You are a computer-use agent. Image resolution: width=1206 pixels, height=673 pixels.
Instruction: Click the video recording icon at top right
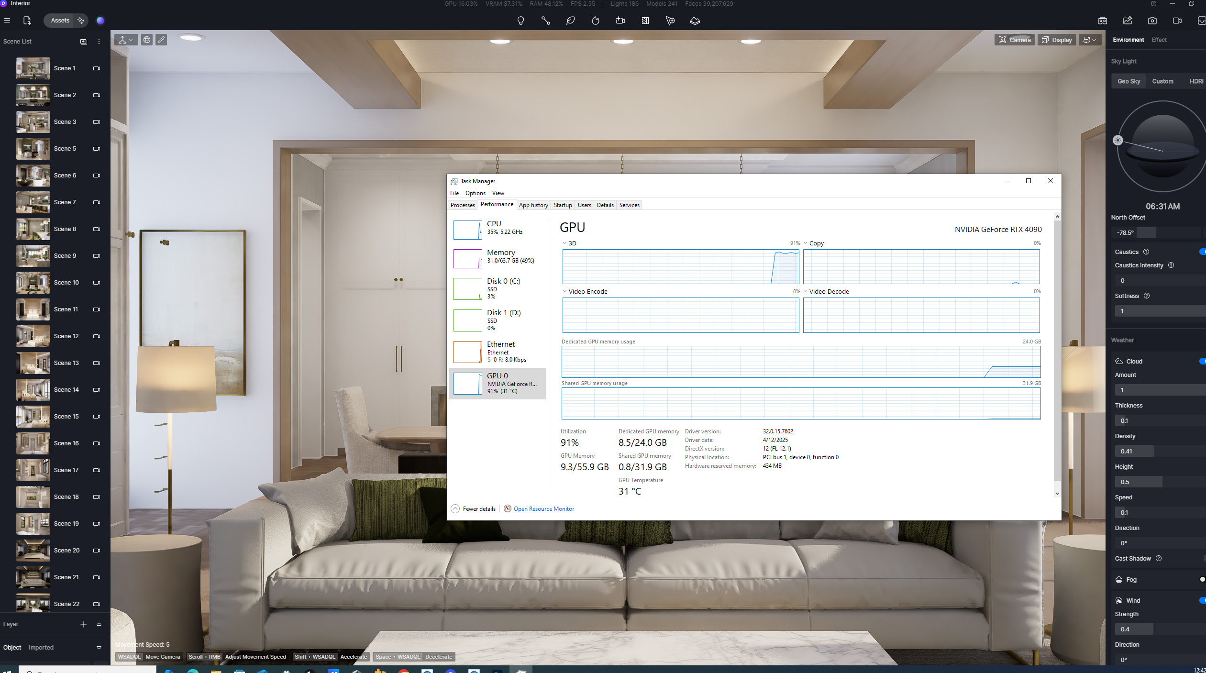click(1177, 21)
